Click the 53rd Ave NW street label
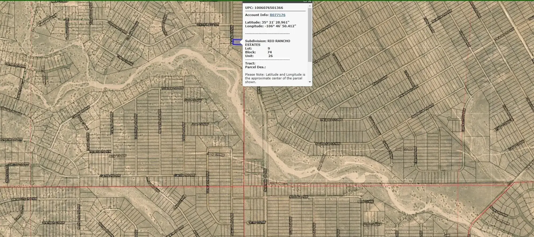The image size is (534, 237). click(299, 197)
